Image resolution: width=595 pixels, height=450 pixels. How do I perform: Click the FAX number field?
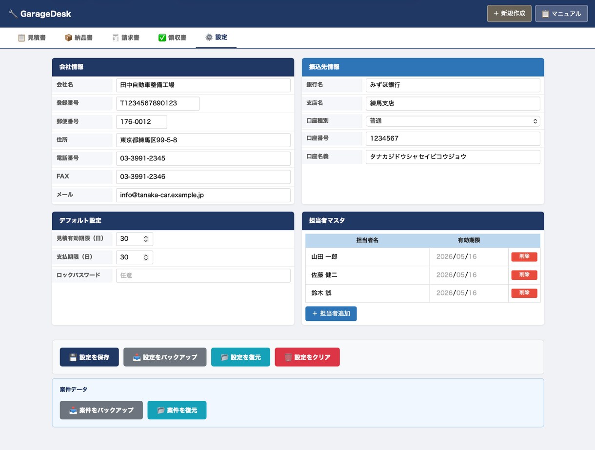(203, 176)
